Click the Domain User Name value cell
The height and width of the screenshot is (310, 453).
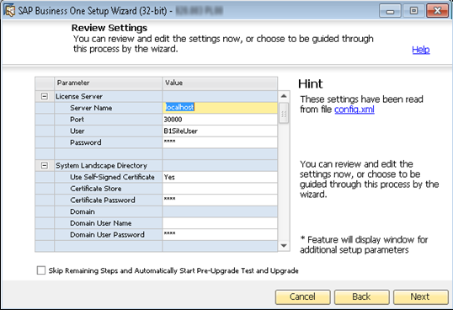(x=220, y=223)
